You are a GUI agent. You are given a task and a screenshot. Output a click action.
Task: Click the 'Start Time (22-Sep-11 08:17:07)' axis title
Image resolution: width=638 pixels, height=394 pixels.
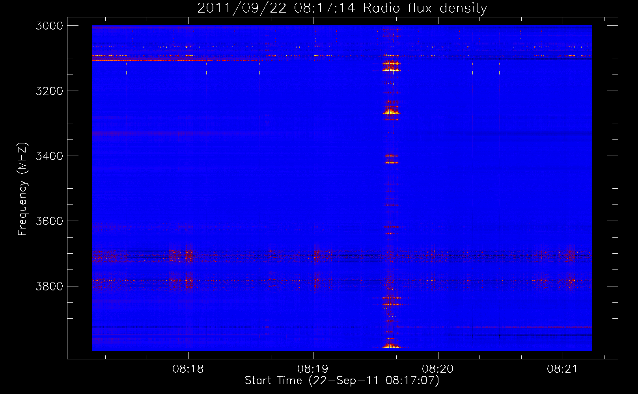(x=342, y=381)
